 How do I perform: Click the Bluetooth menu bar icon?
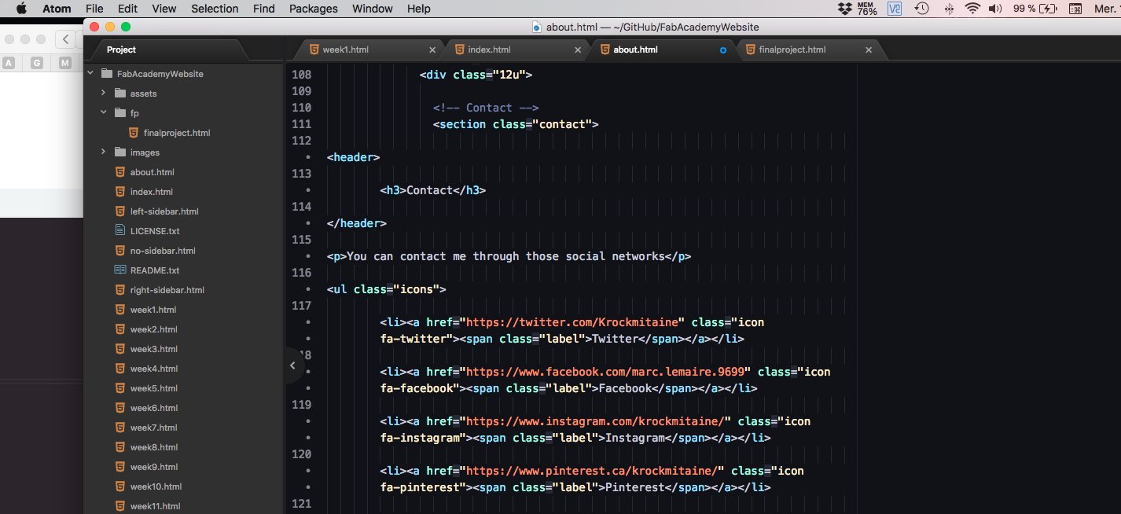click(x=948, y=9)
